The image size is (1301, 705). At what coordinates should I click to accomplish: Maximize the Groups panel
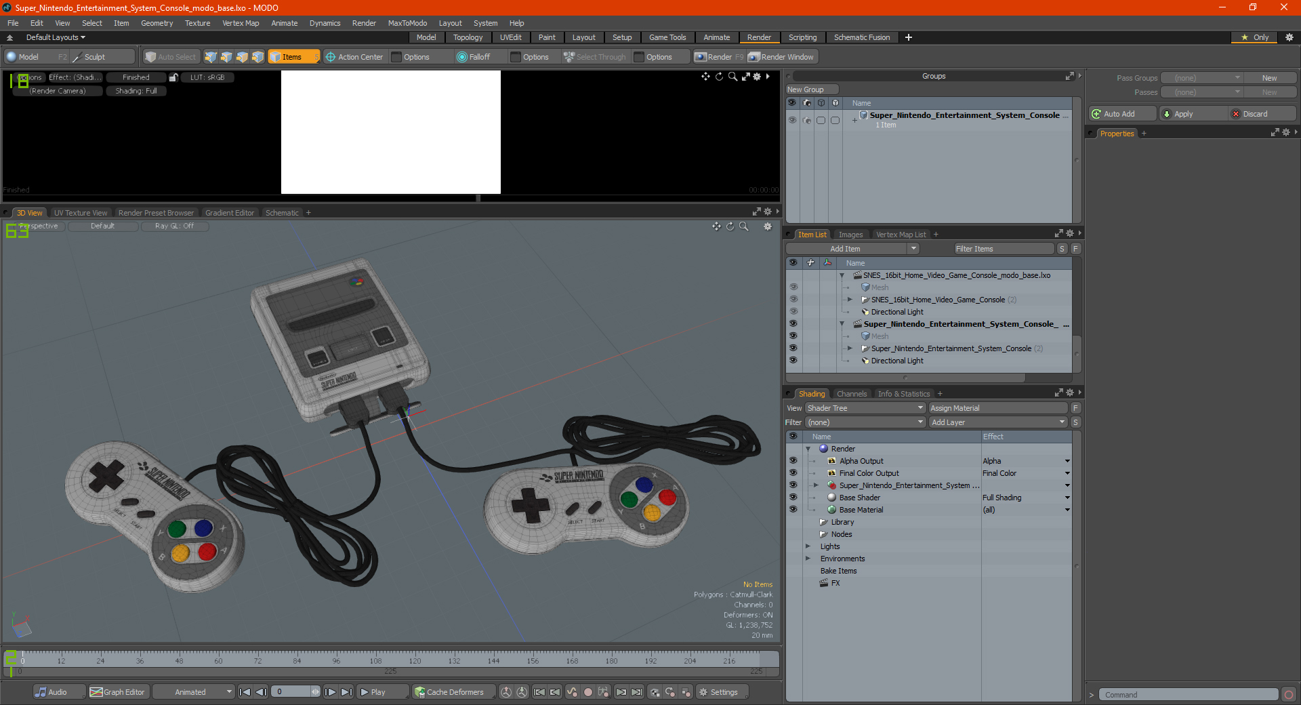pyautogui.click(x=1069, y=76)
